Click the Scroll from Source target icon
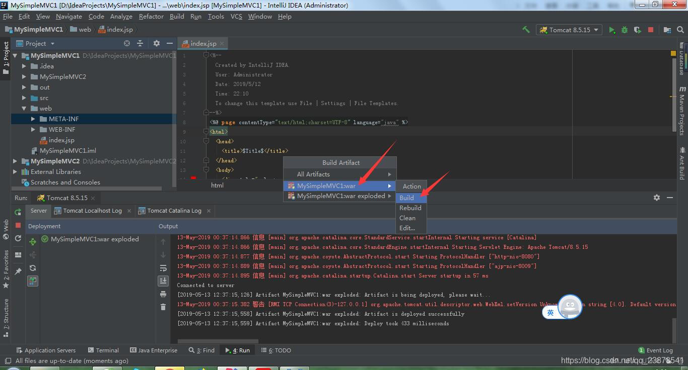Viewport: 688px width, 370px height. click(x=127, y=43)
